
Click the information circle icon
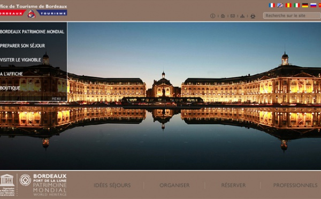213,16
